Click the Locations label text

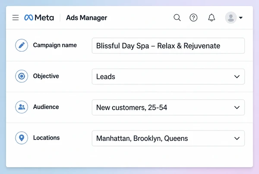tap(47, 138)
